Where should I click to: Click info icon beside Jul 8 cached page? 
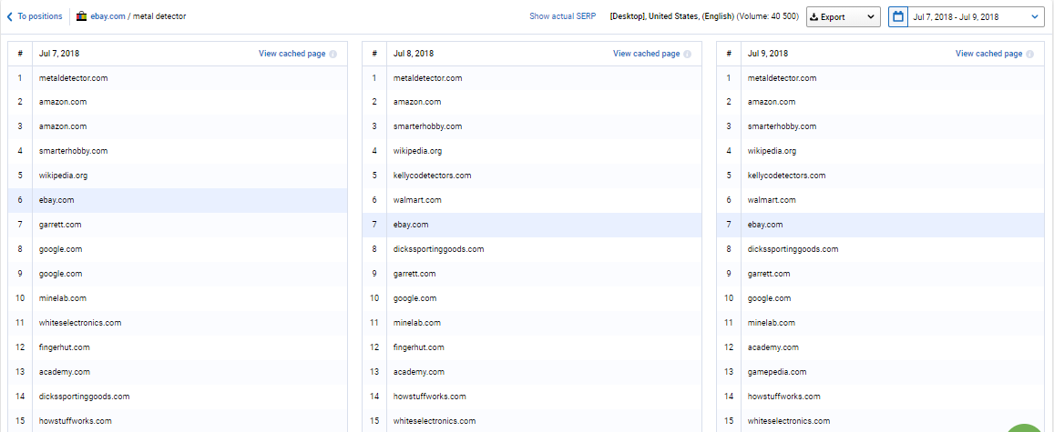(x=687, y=55)
